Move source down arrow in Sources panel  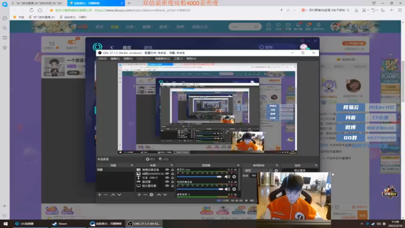[x=165, y=195]
